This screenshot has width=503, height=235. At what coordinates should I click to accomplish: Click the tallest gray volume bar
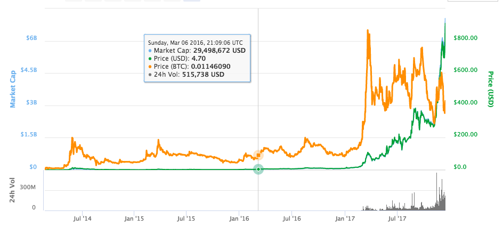(x=436, y=191)
